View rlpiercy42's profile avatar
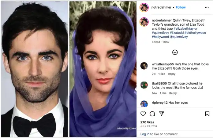Image resolution: width=213 pixels, height=138 pixels. coord(144,104)
